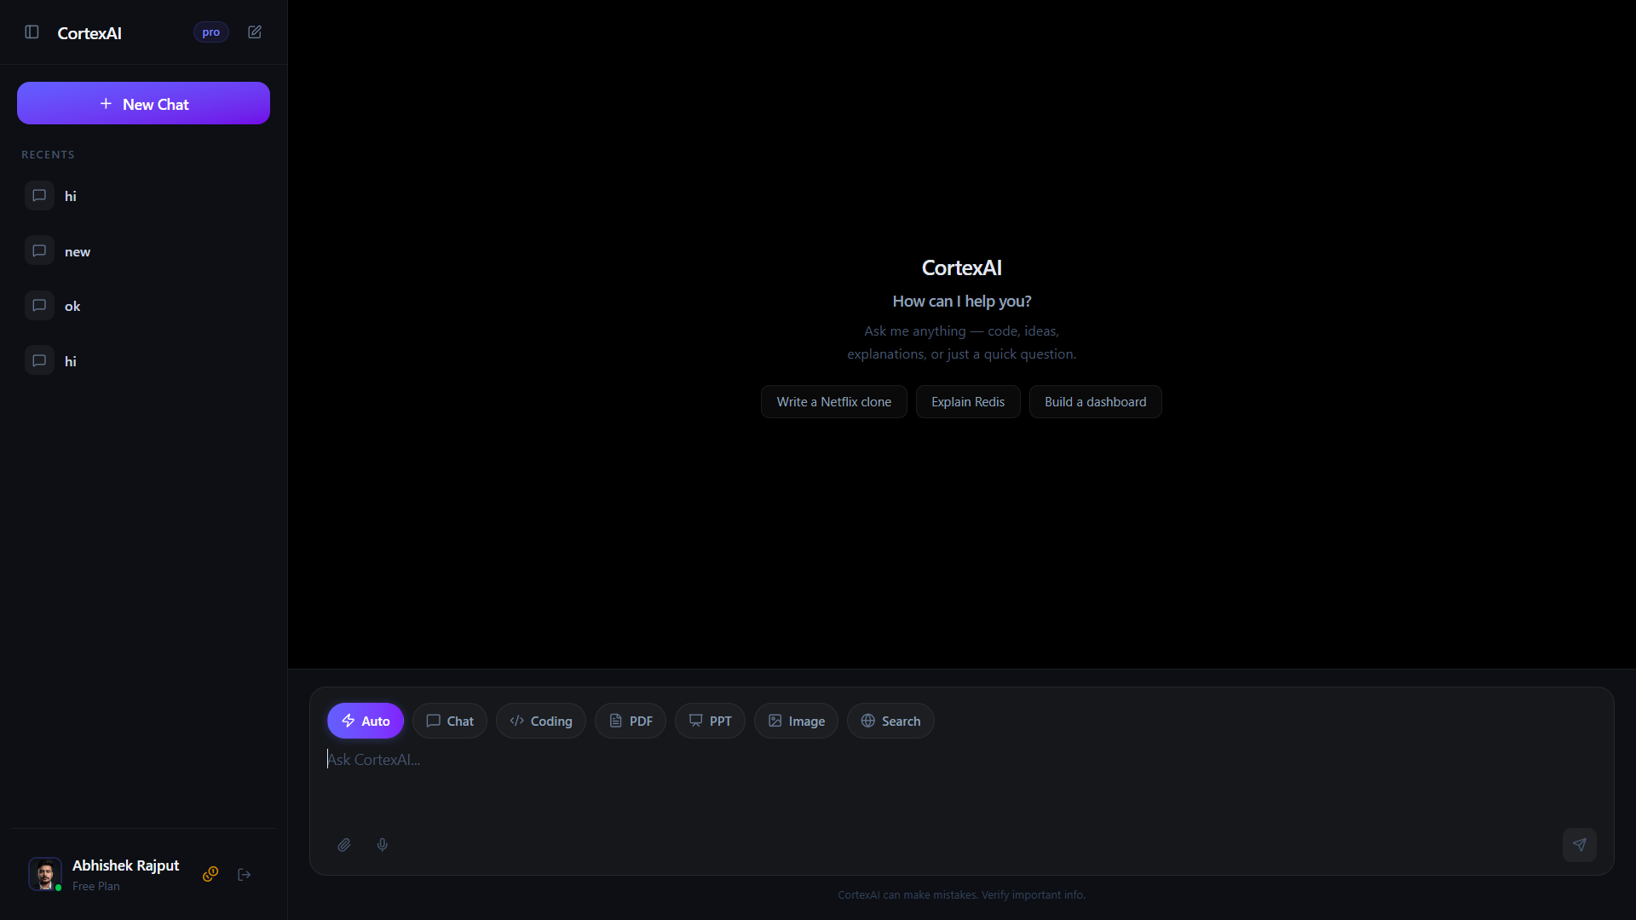Switch to Coding mode
Image resolution: width=1636 pixels, height=920 pixels.
coord(540,721)
